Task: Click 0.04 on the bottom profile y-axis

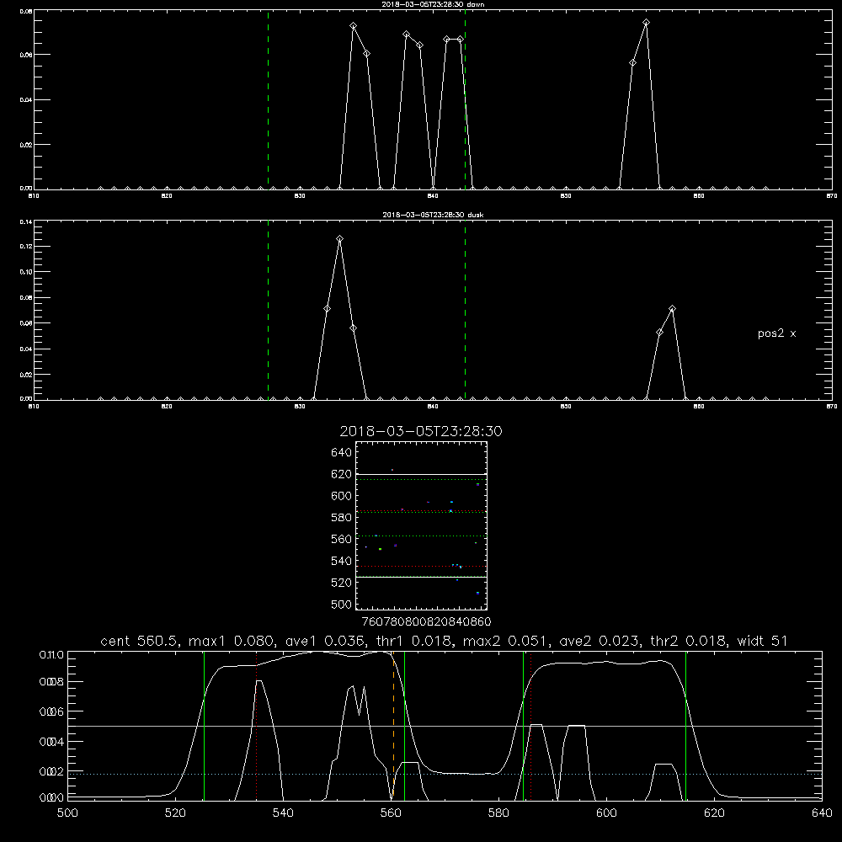Action: pos(51,742)
